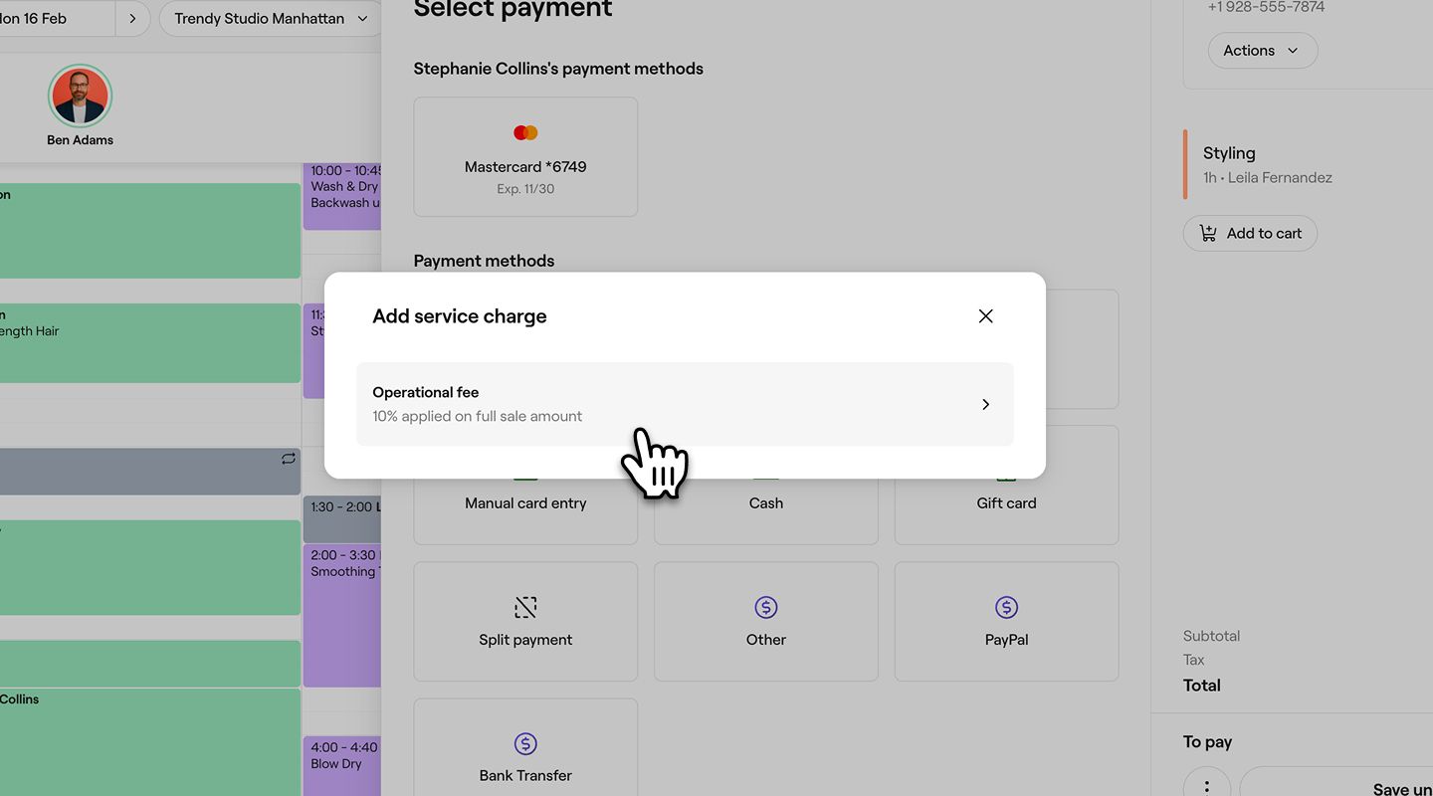Click the shopping cart icon on Add to cart
Viewport: 1433px width, 796px height.
[1207, 233]
